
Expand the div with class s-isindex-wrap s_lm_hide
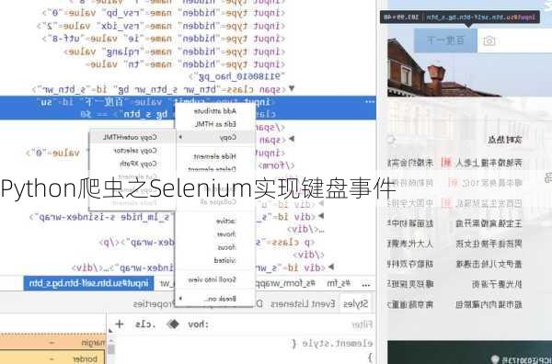click(x=321, y=216)
